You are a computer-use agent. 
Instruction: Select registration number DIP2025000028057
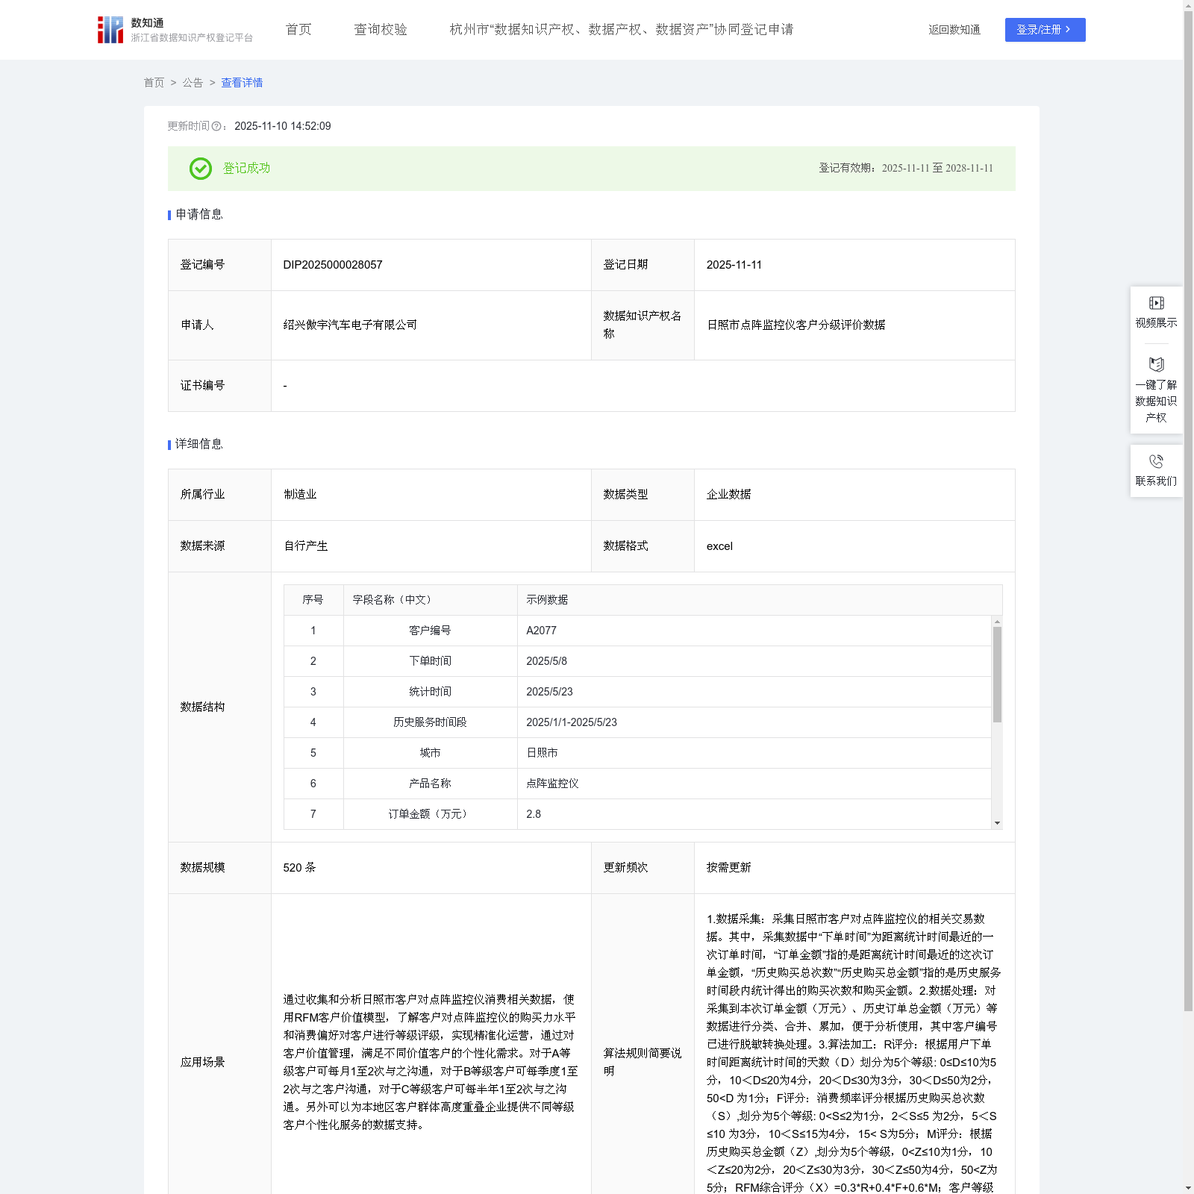point(333,265)
